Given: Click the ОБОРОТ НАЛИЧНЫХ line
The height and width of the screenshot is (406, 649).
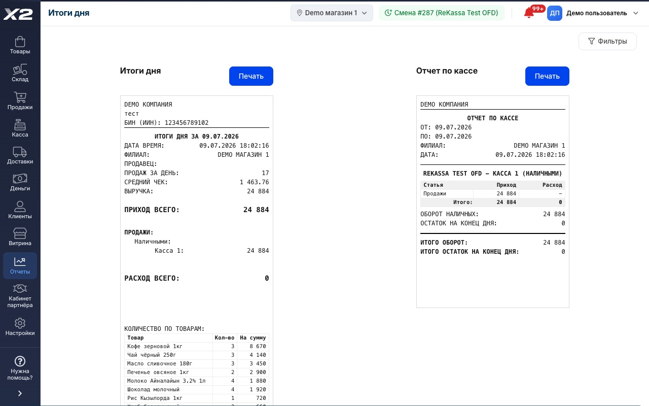Looking at the screenshot, I should pyautogui.click(x=493, y=214).
